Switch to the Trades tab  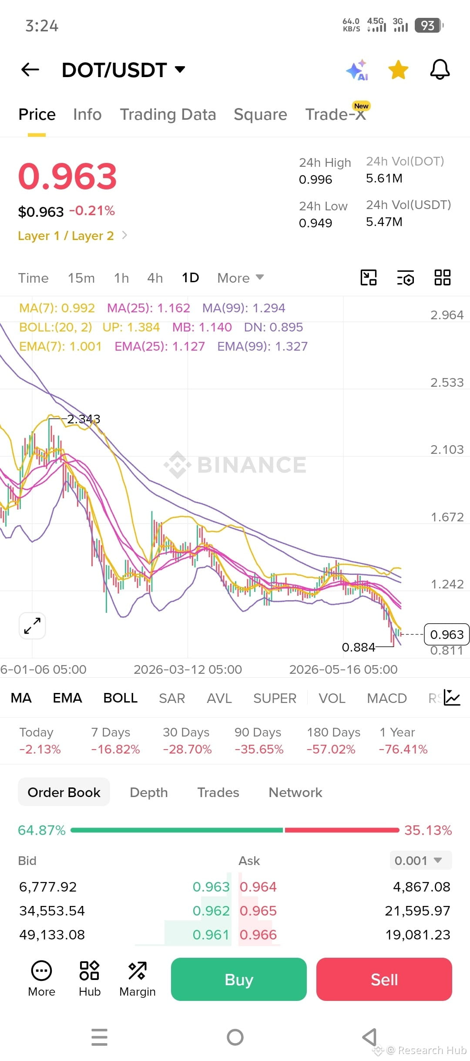[x=218, y=792]
